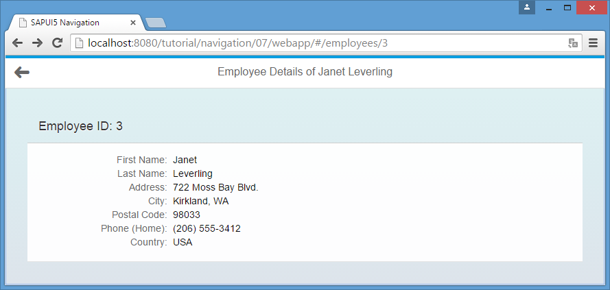Close the browser window
The image size is (610, 290).
click(591, 8)
